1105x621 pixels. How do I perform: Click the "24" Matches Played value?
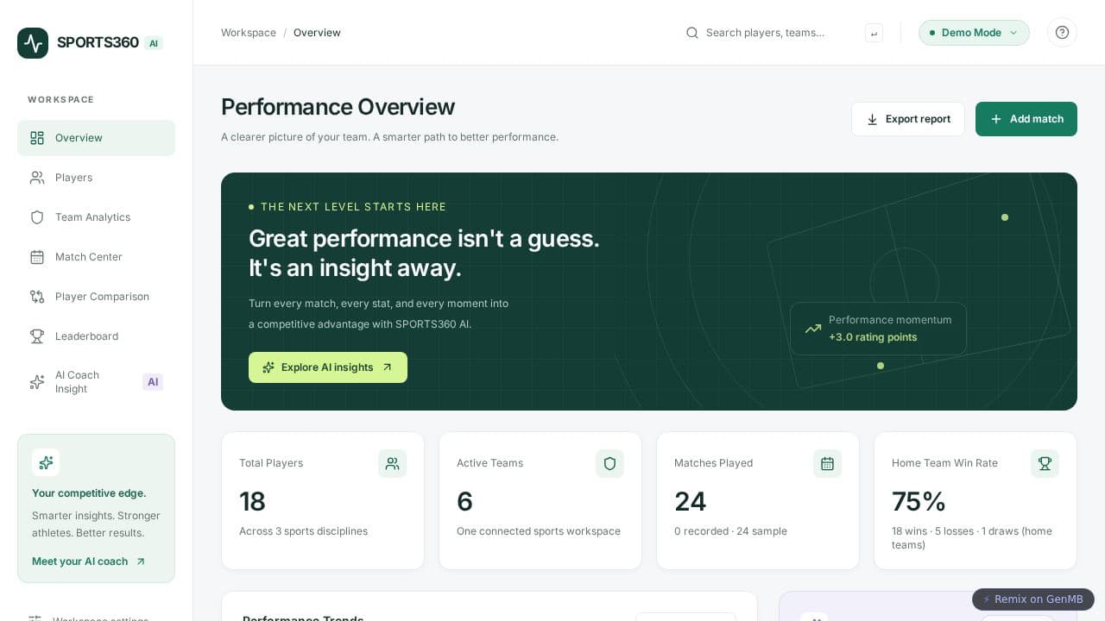pyautogui.click(x=691, y=501)
